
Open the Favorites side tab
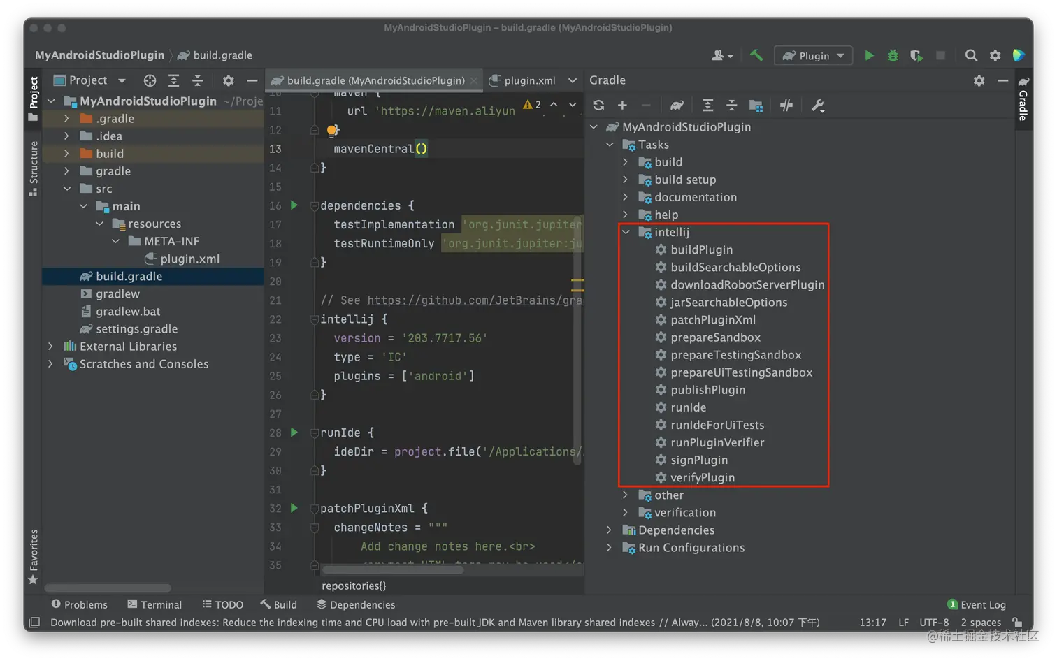33,557
